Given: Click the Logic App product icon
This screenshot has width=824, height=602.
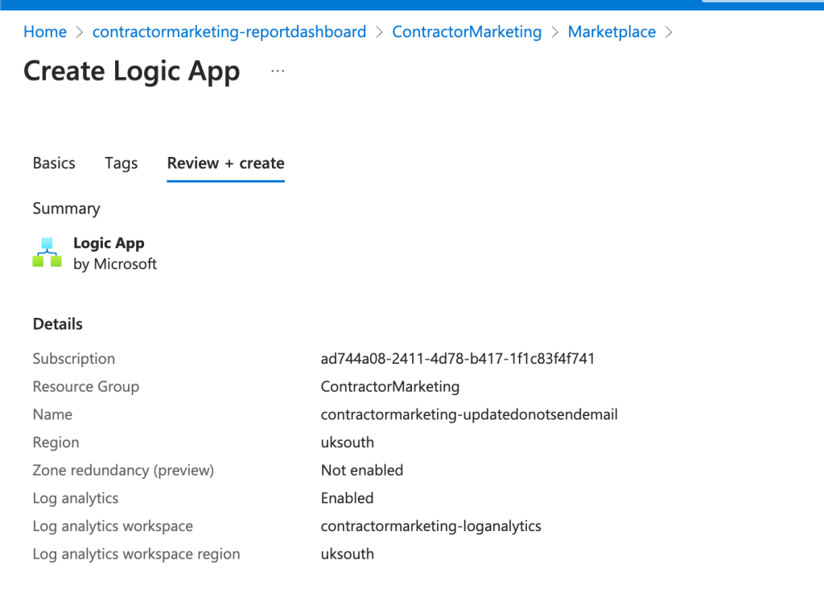Looking at the screenshot, I should [x=47, y=253].
